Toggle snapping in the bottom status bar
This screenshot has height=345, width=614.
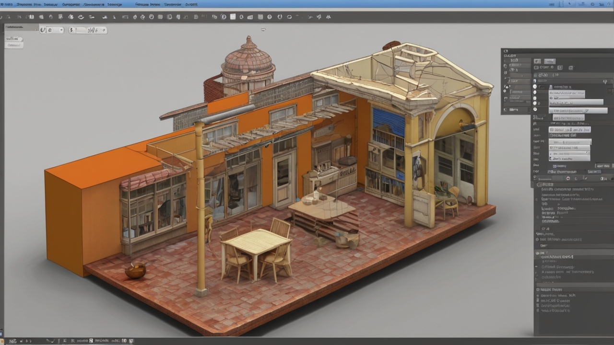coord(91,341)
